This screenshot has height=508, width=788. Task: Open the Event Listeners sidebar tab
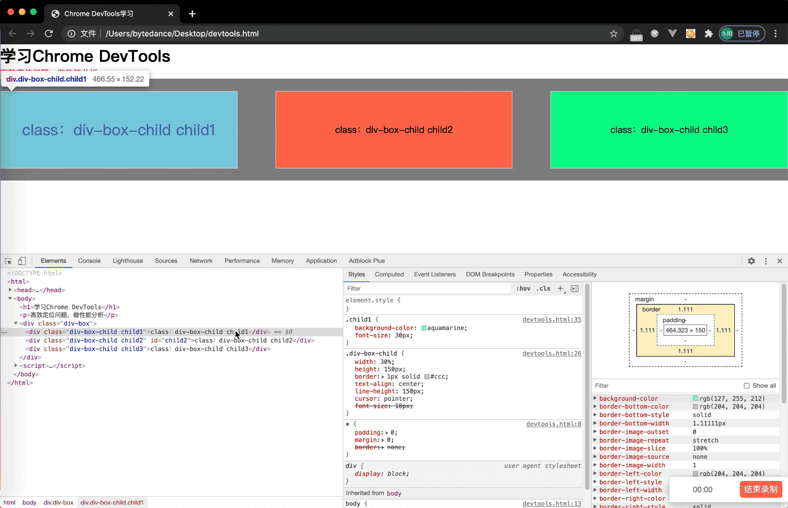(435, 274)
